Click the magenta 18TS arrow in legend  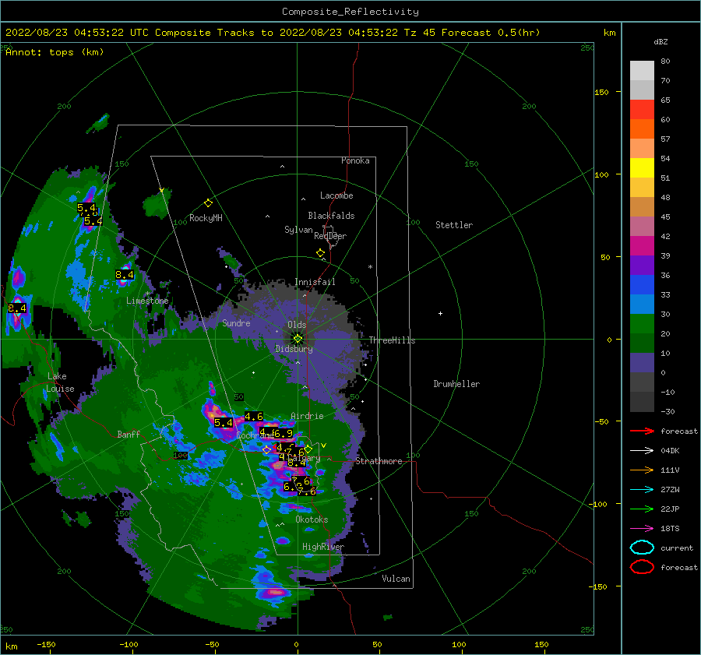pos(642,529)
